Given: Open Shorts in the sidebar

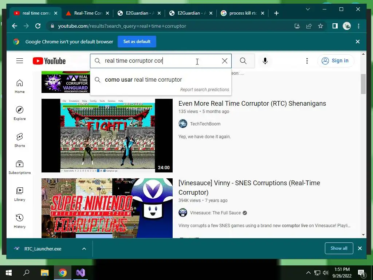Looking at the screenshot, I should [20, 140].
